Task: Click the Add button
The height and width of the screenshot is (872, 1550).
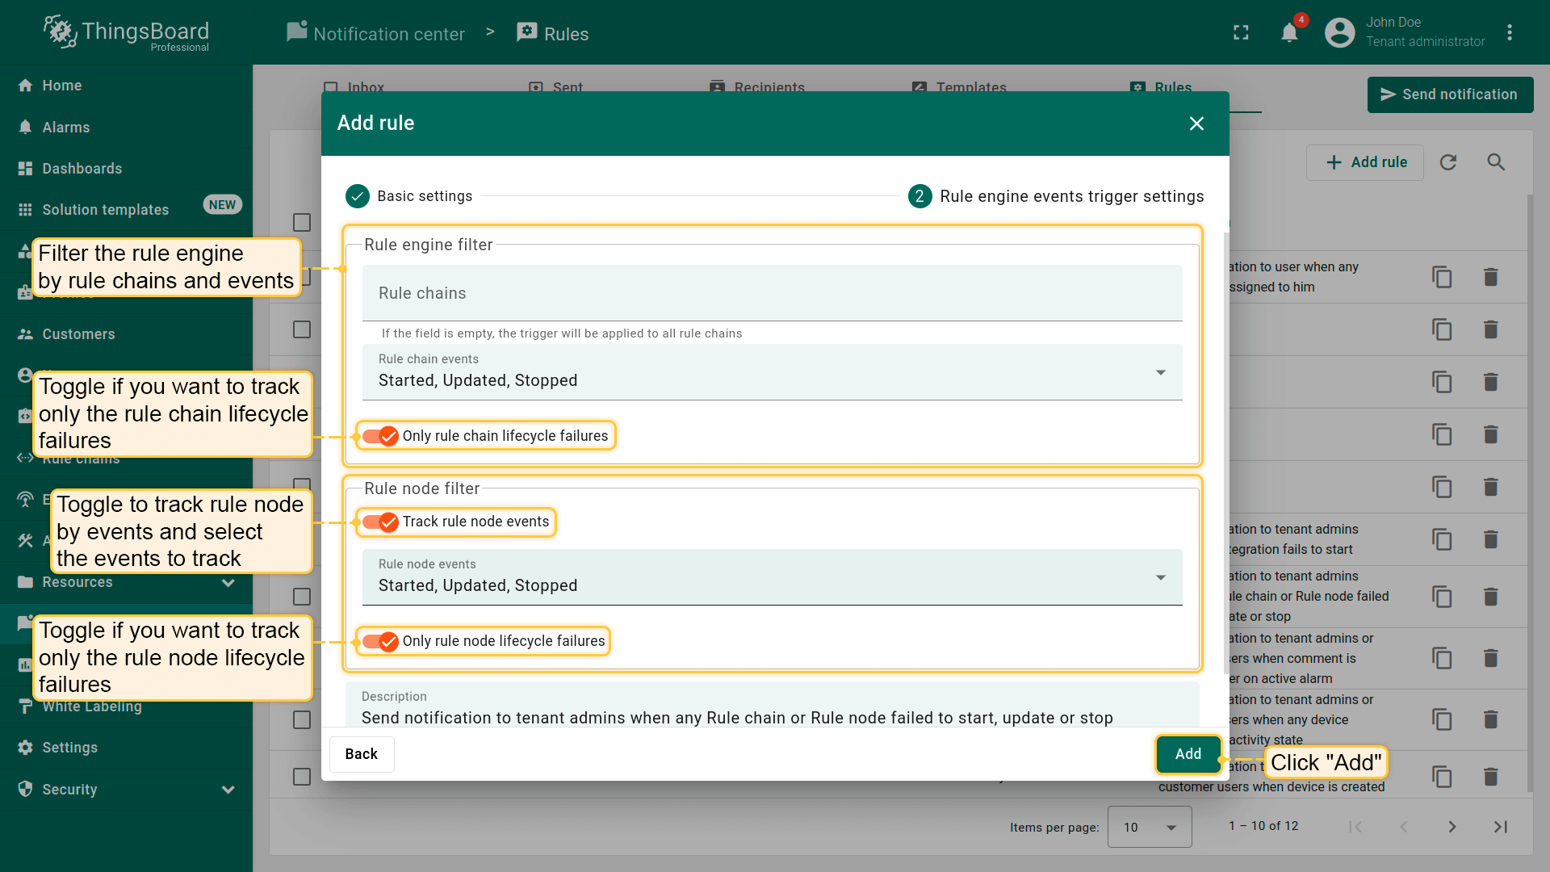Action: tap(1188, 754)
